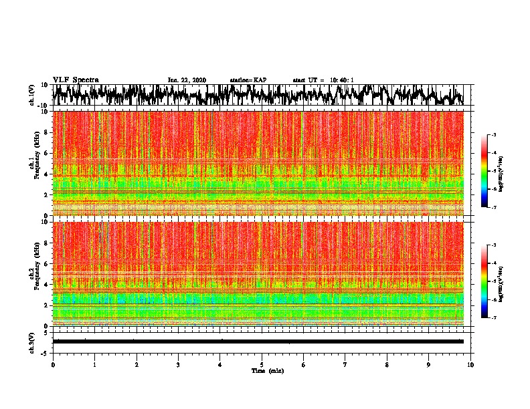
Task: Select the date text "Jan. 22, 2020"
Action: tap(187, 80)
